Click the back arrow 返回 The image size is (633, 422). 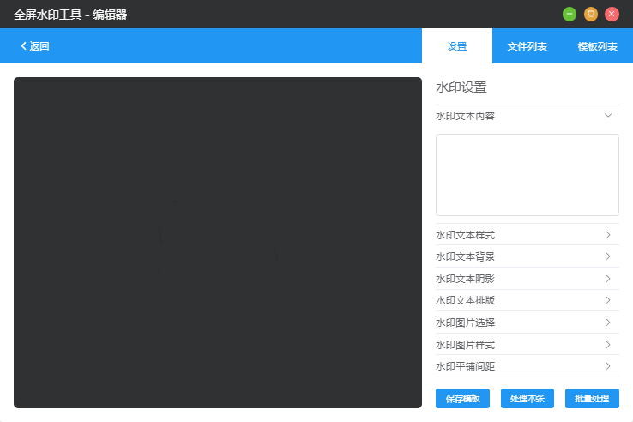pos(35,46)
